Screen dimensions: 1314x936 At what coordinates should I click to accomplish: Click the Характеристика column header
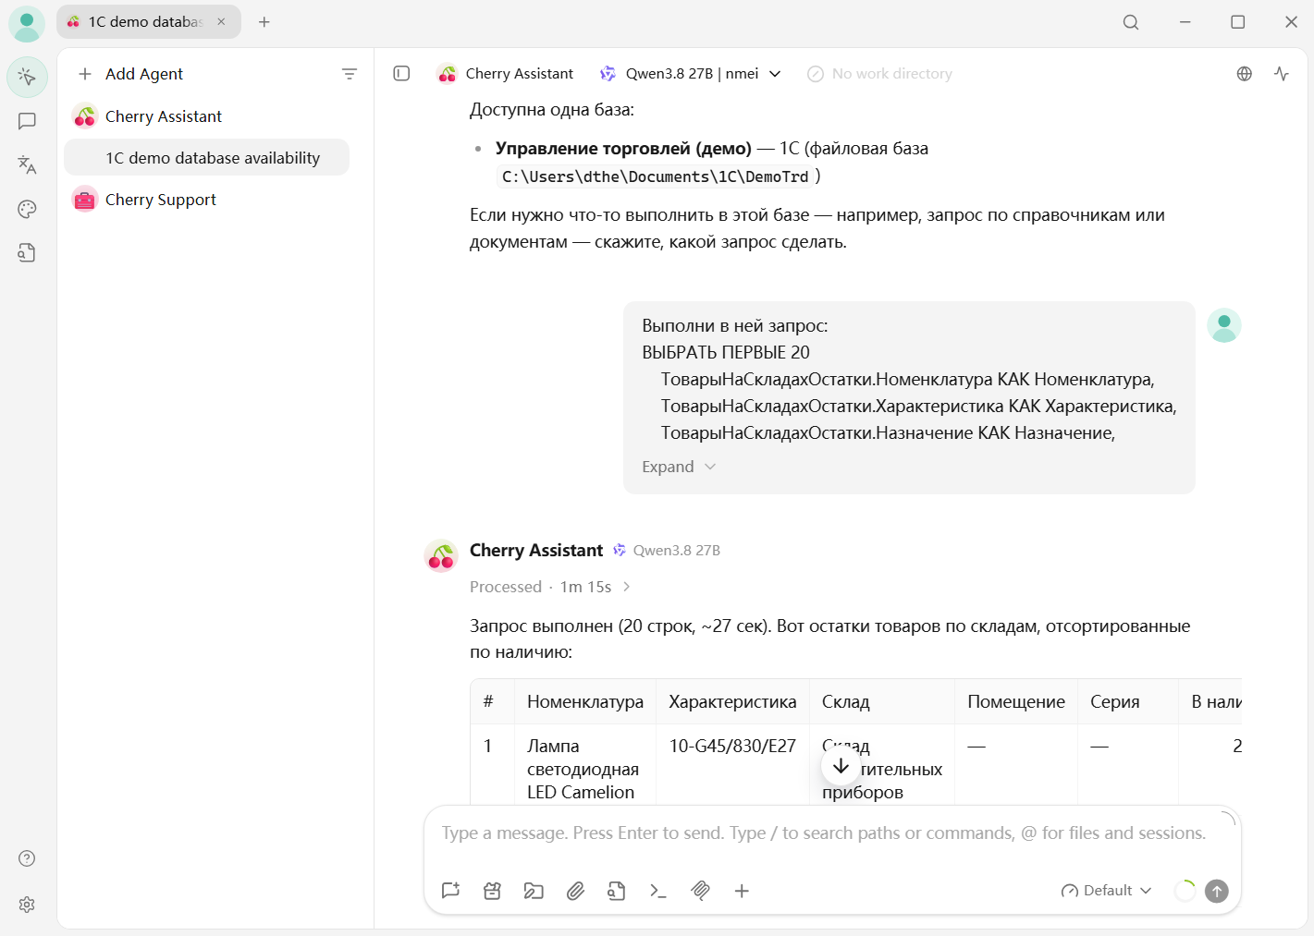click(x=732, y=702)
